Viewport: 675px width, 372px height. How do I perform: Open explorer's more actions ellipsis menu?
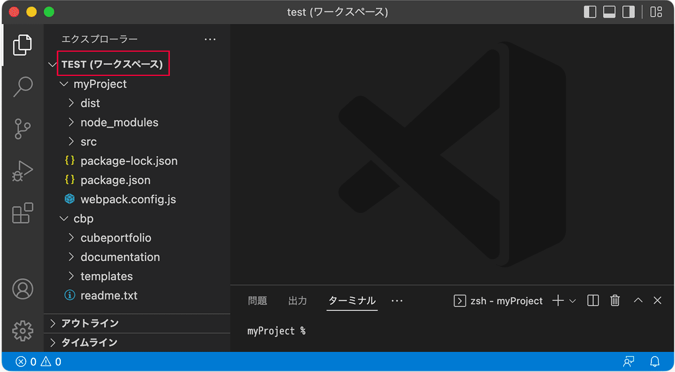pyautogui.click(x=210, y=39)
